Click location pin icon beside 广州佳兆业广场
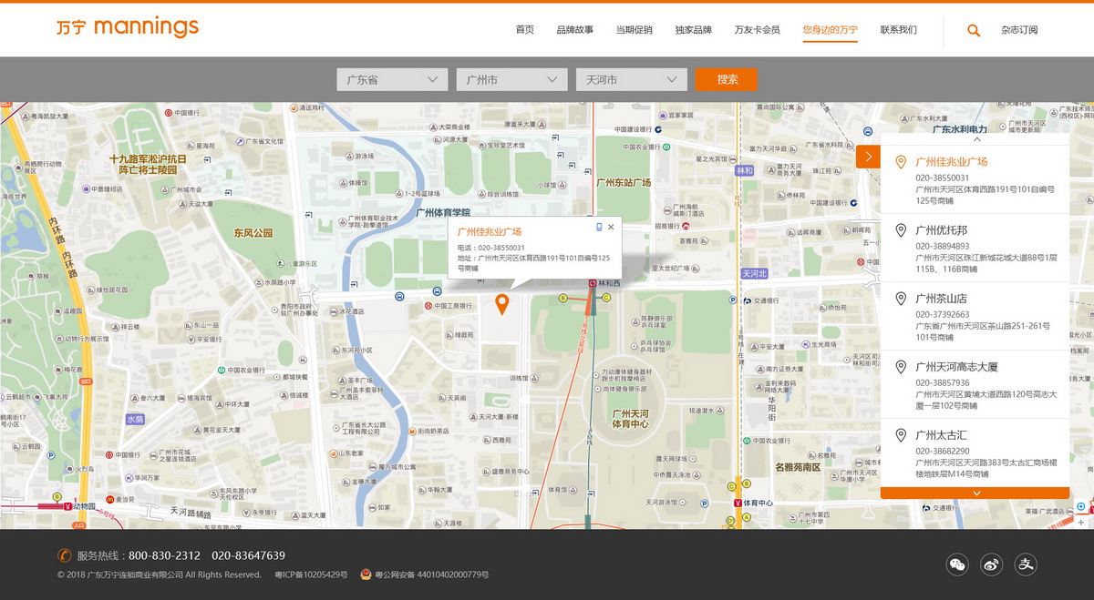Image resolution: width=1094 pixels, height=600 pixels. click(x=901, y=162)
